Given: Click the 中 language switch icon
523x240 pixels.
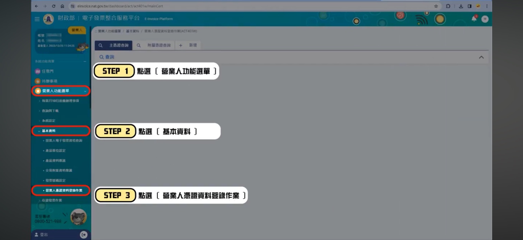Looking at the screenshot, I should (x=485, y=19).
